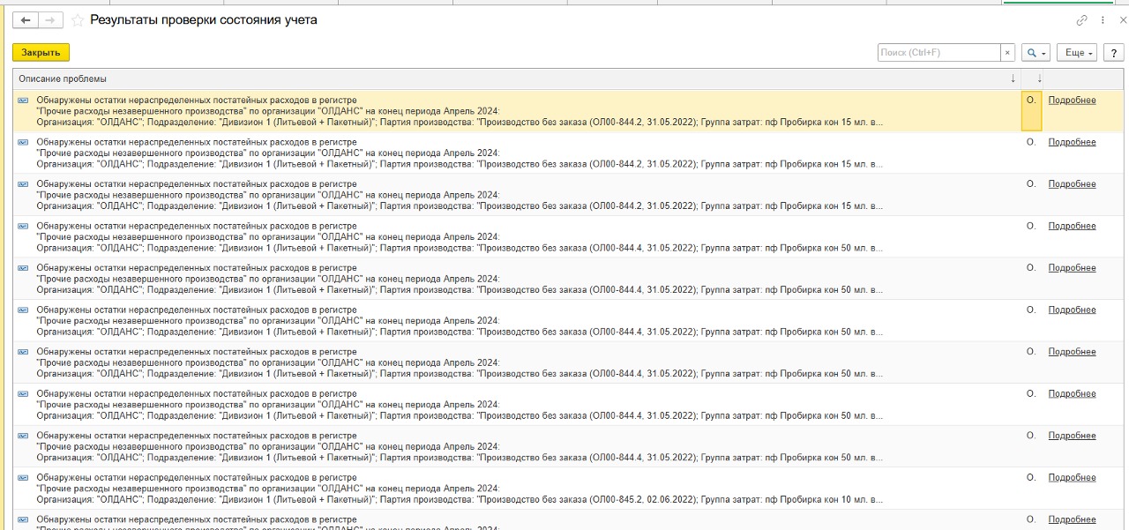1129x530 pixels.
Task: Click "Подробнее" link in the third row
Action: (x=1072, y=184)
